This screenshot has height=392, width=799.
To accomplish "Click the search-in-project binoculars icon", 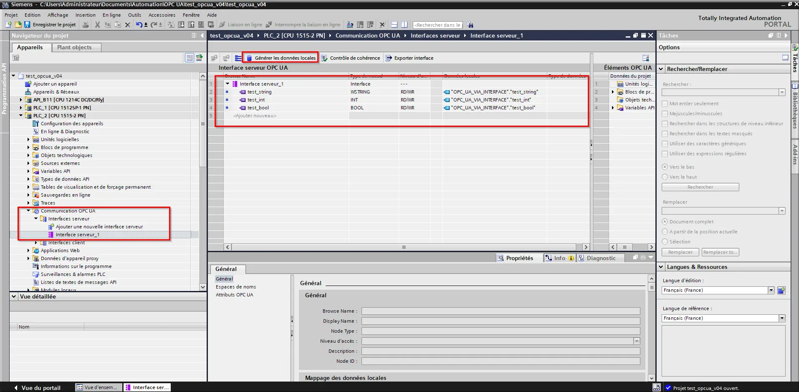I will pos(470,25).
